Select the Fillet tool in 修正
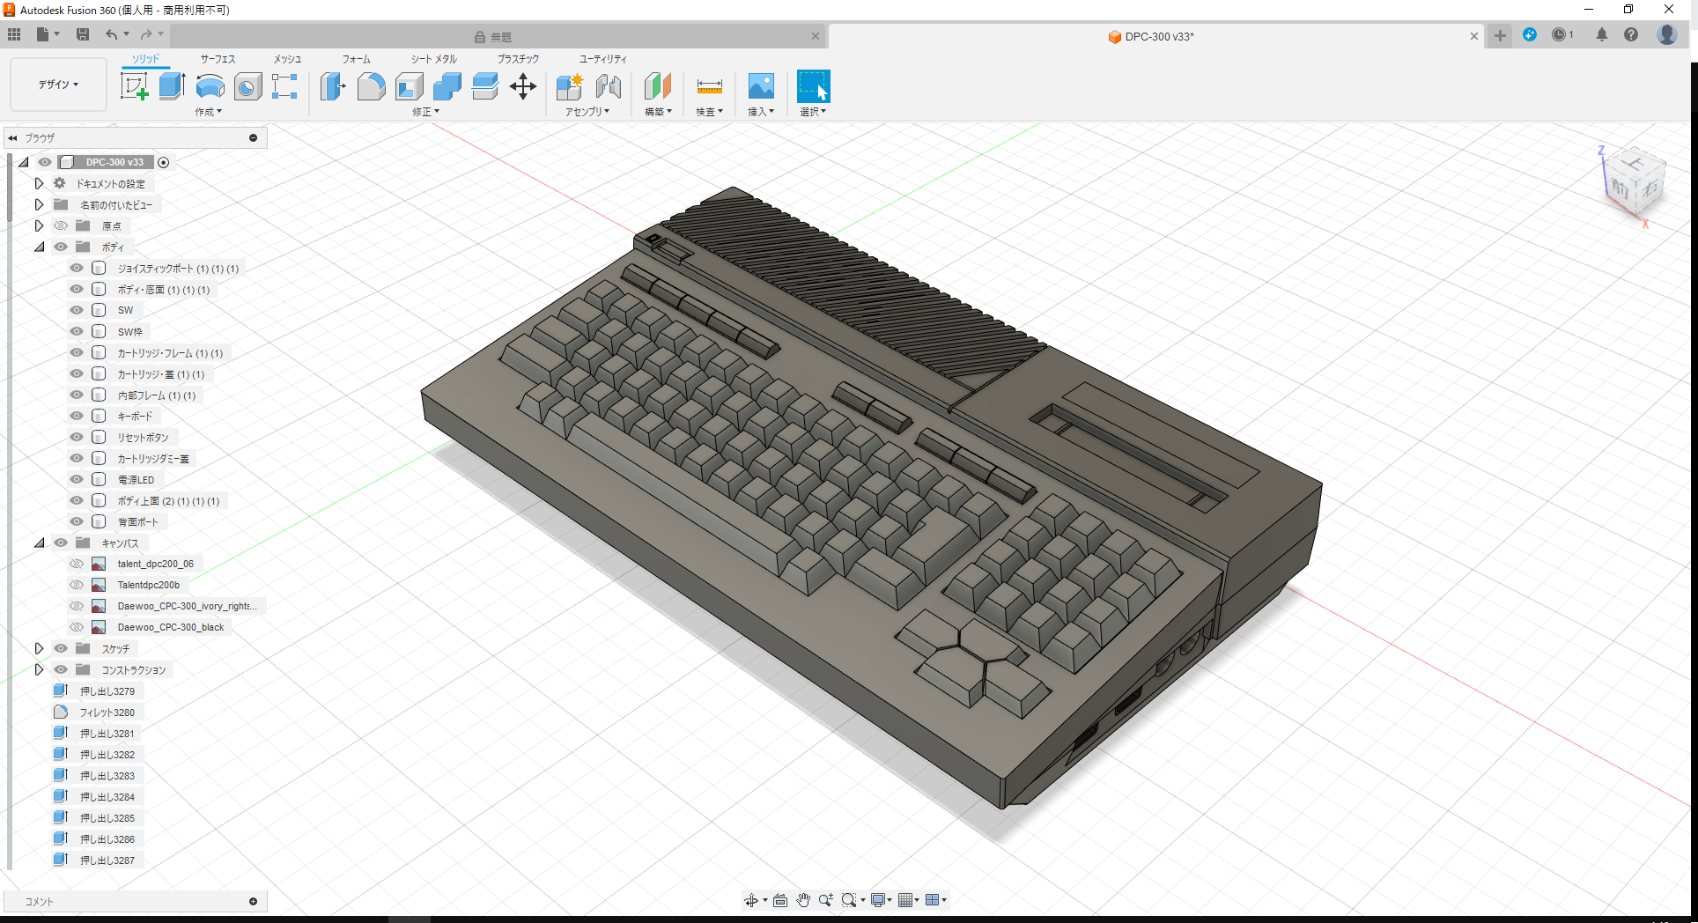 371,85
